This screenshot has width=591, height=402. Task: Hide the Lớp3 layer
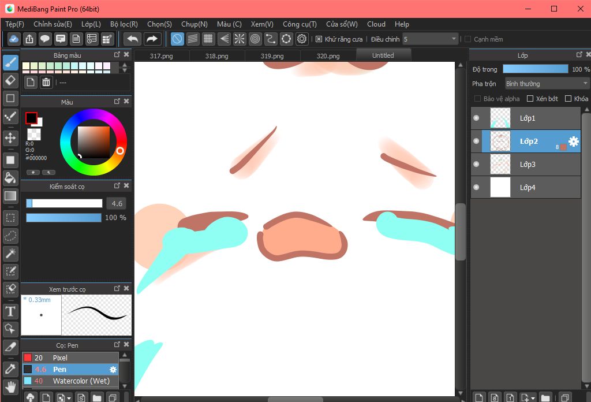click(476, 164)
